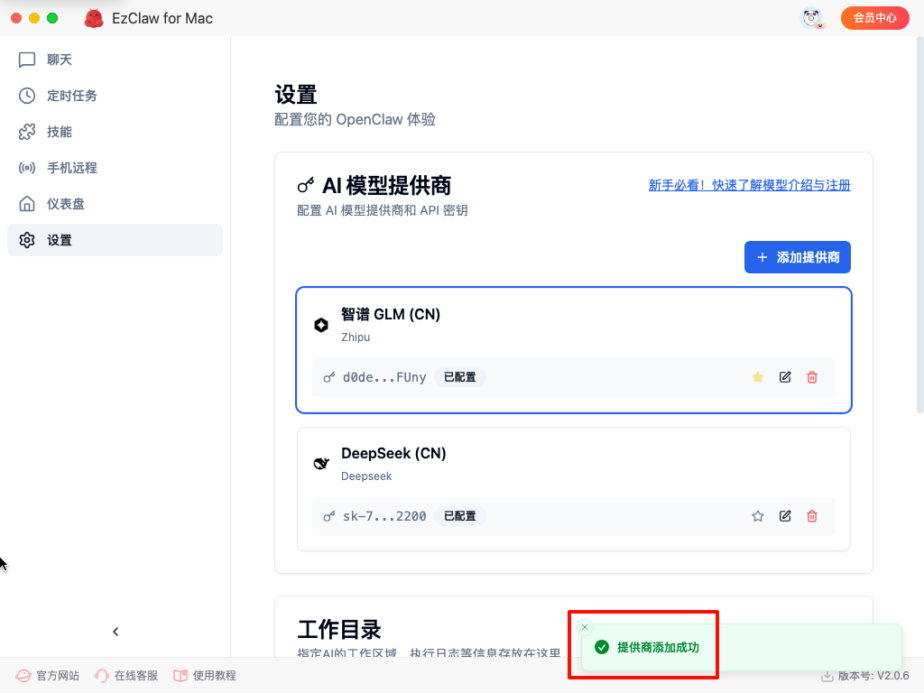The height and width of the screenshot is (693, 924).
Task: Dismiss the 提供商添加成功 notification
Action: [x=585, y=627]
